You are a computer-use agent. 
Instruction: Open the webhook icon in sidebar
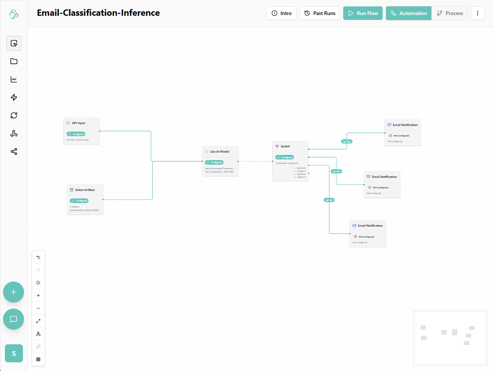pyautogui.click(x=14, y=133)
